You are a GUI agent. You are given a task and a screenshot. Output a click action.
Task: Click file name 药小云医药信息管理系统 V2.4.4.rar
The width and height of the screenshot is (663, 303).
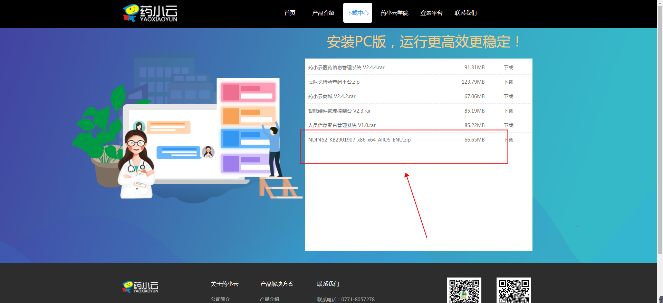tap(346, 67)
